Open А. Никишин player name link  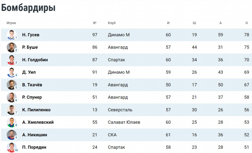pyautogui.click(x=35, y=135)
